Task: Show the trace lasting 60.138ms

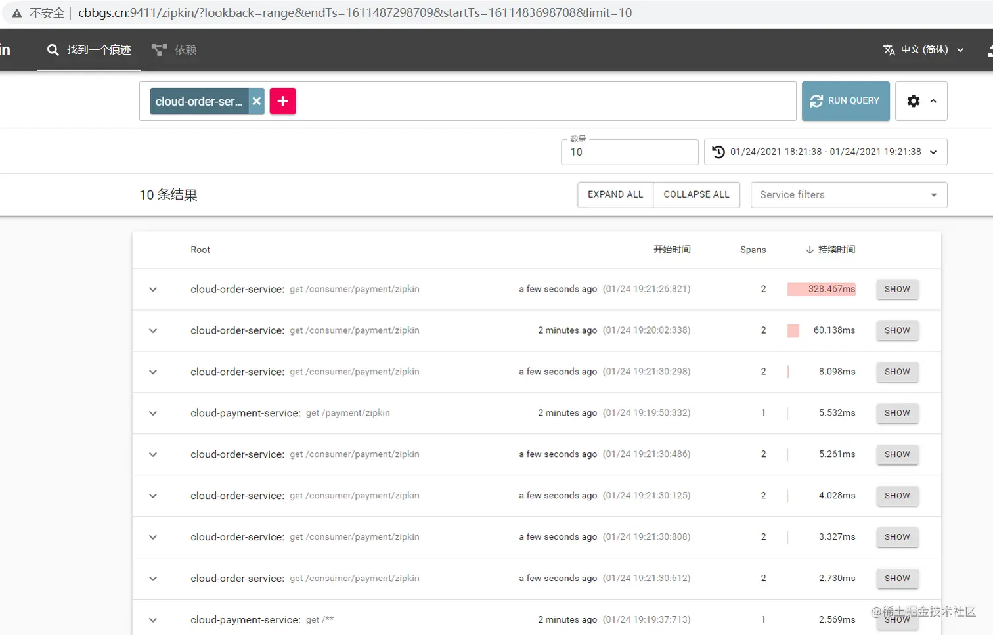Action: (x=897, y=330)
